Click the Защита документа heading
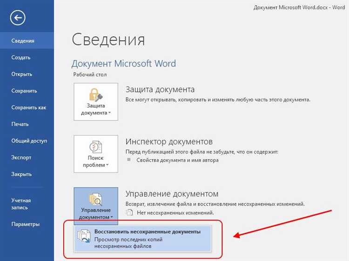The image size is (349, 261). 160,89
